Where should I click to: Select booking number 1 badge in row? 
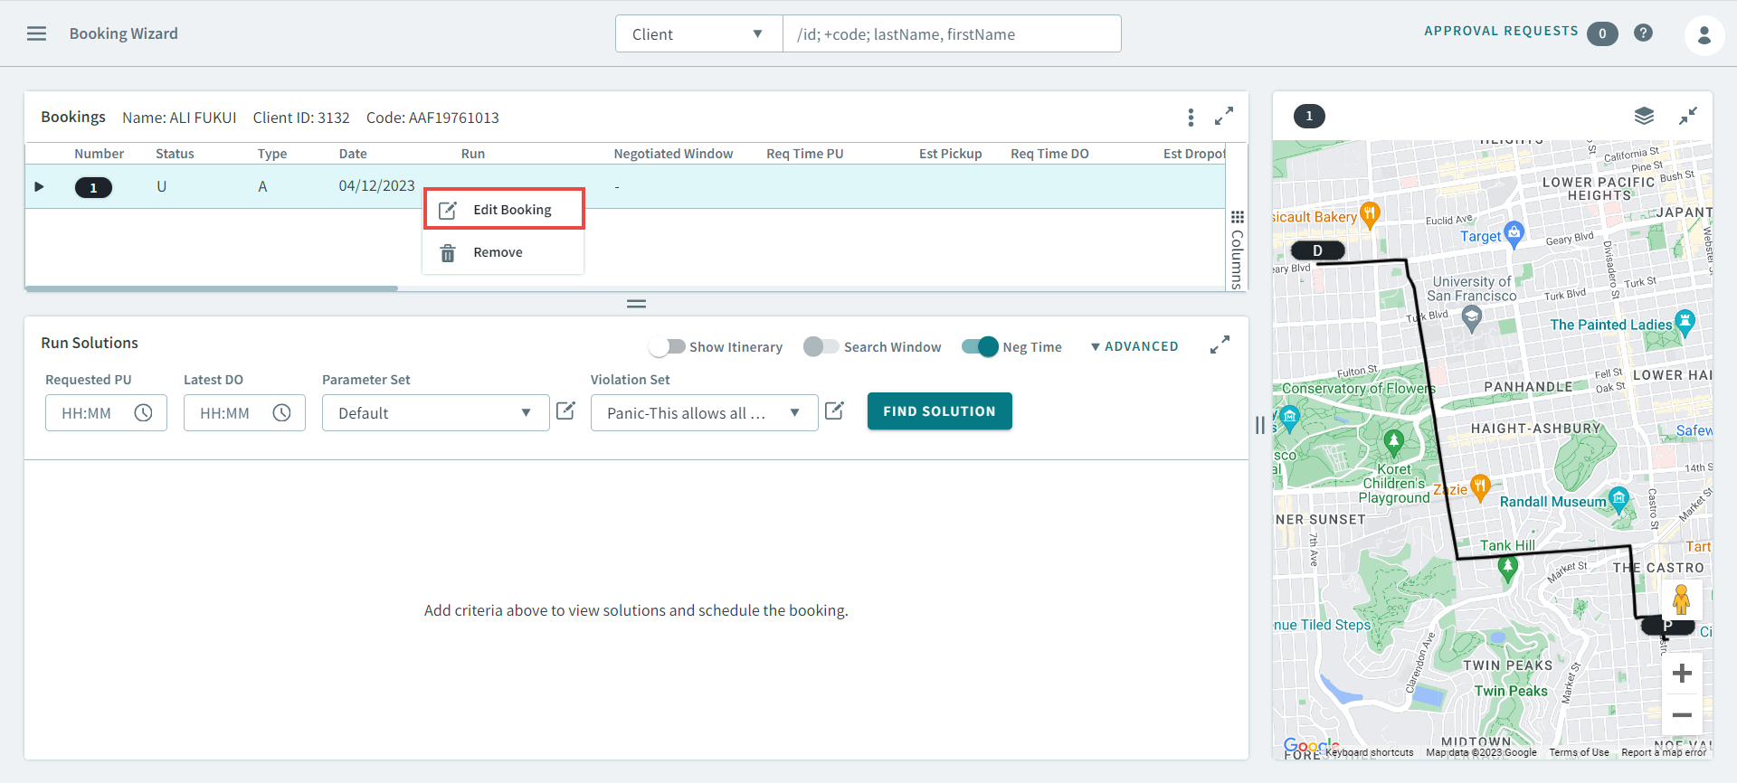pos(93,187)
